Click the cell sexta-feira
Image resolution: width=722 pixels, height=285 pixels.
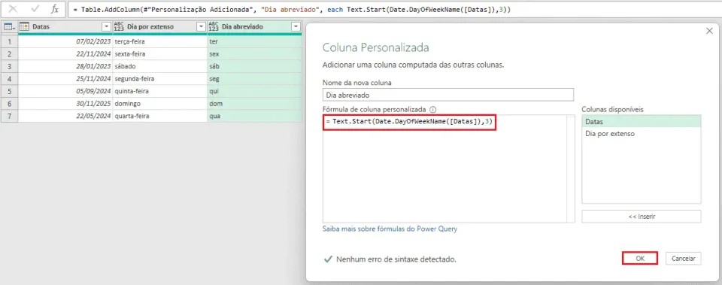click(x=159, y=54)
